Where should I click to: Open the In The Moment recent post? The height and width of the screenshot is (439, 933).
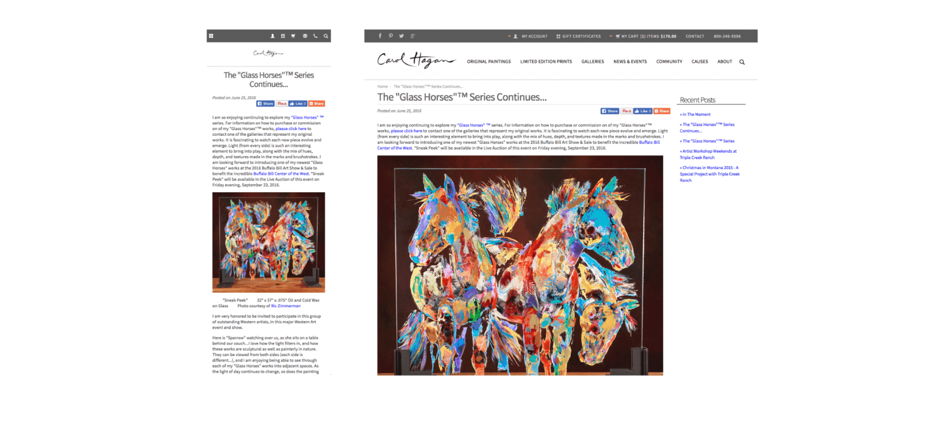click(x=696, y=114)
